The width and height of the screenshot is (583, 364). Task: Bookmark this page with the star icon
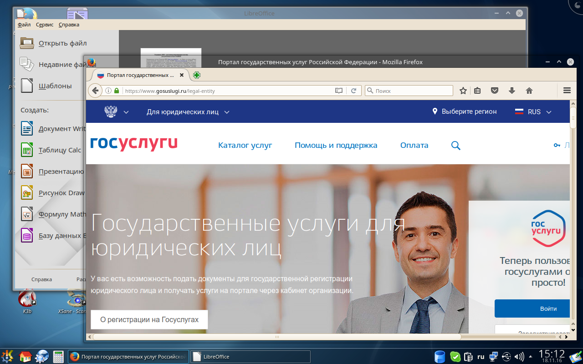(x=463, y=91)
